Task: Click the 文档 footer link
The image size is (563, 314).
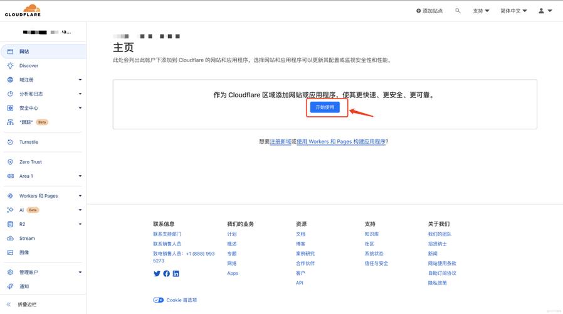Action: coord(300,234)
